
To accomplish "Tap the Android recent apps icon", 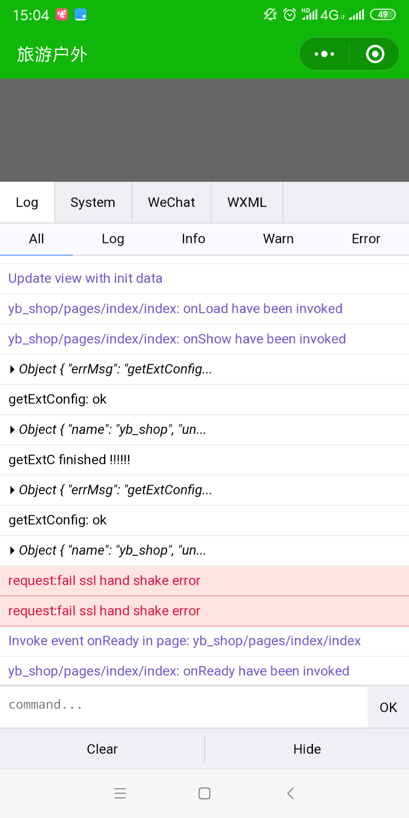I will 120,793.
